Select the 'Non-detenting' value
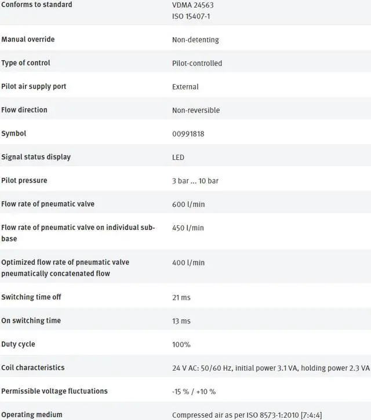 [x=195, y=40]
